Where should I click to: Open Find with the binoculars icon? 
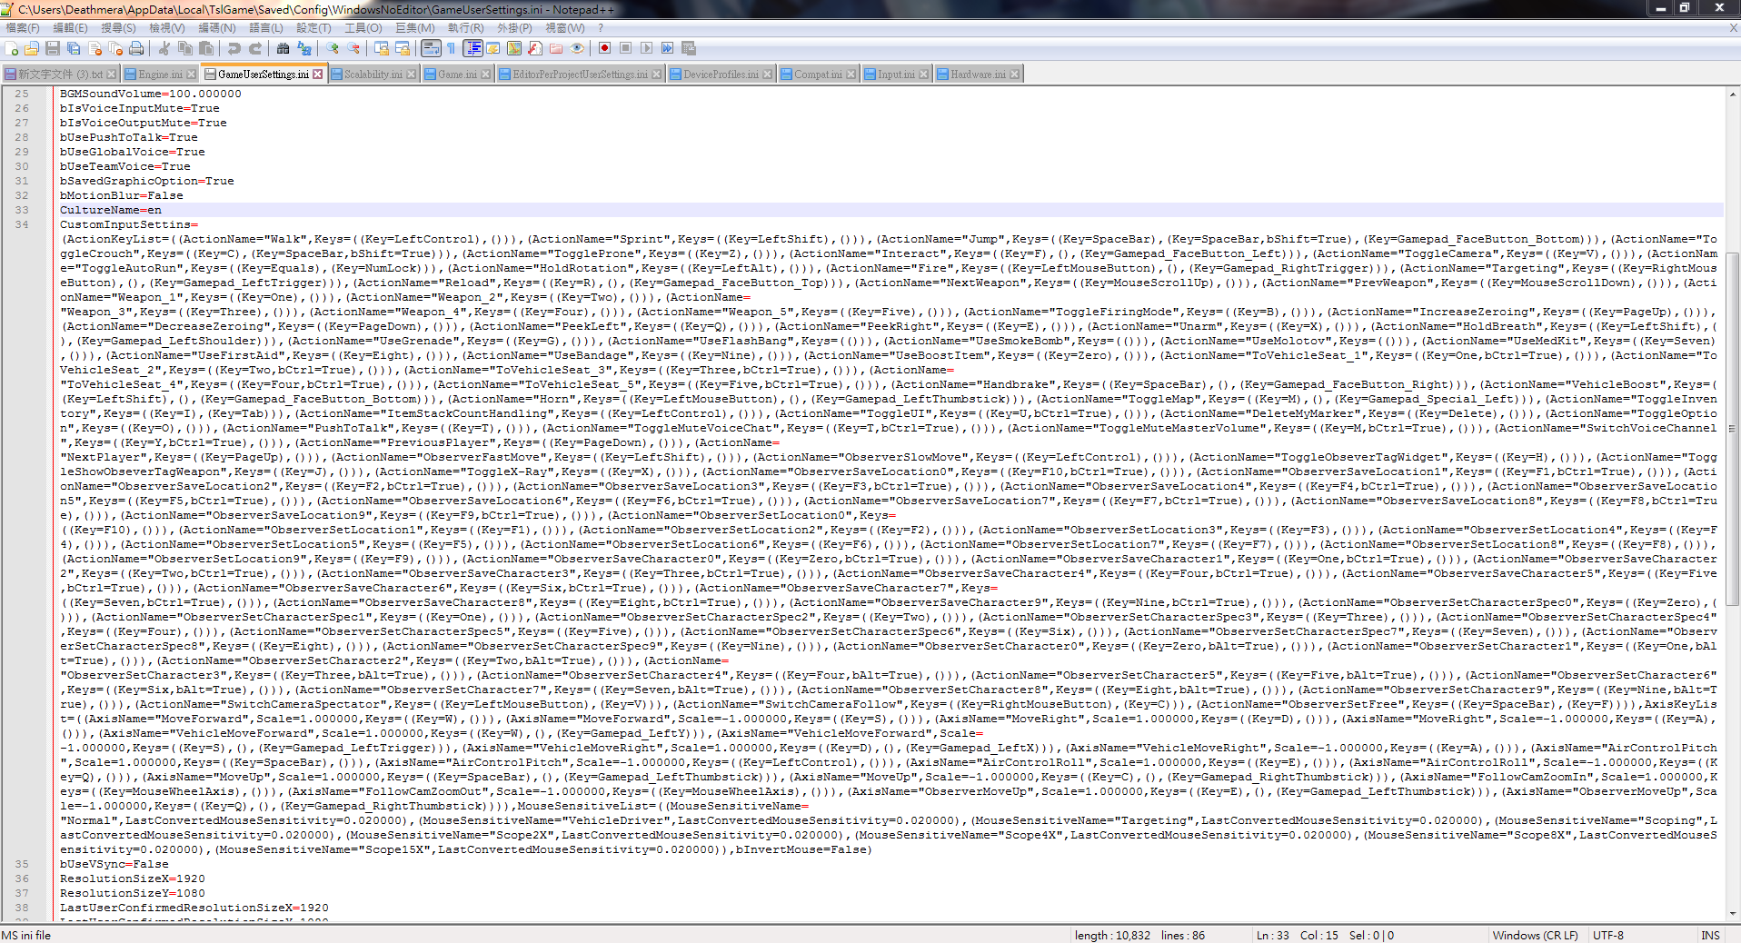click(284, 48)
